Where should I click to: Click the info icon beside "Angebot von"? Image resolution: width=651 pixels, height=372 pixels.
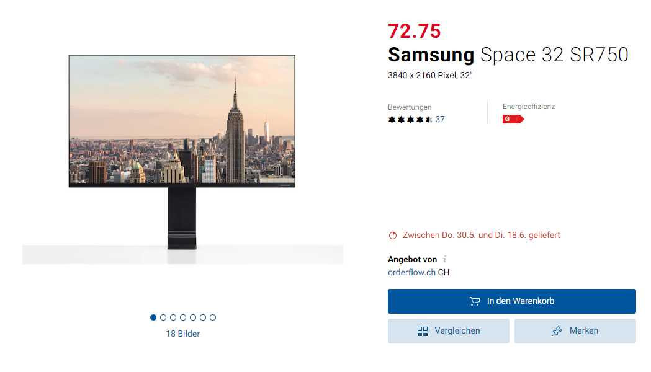click(x=445, y=260)
